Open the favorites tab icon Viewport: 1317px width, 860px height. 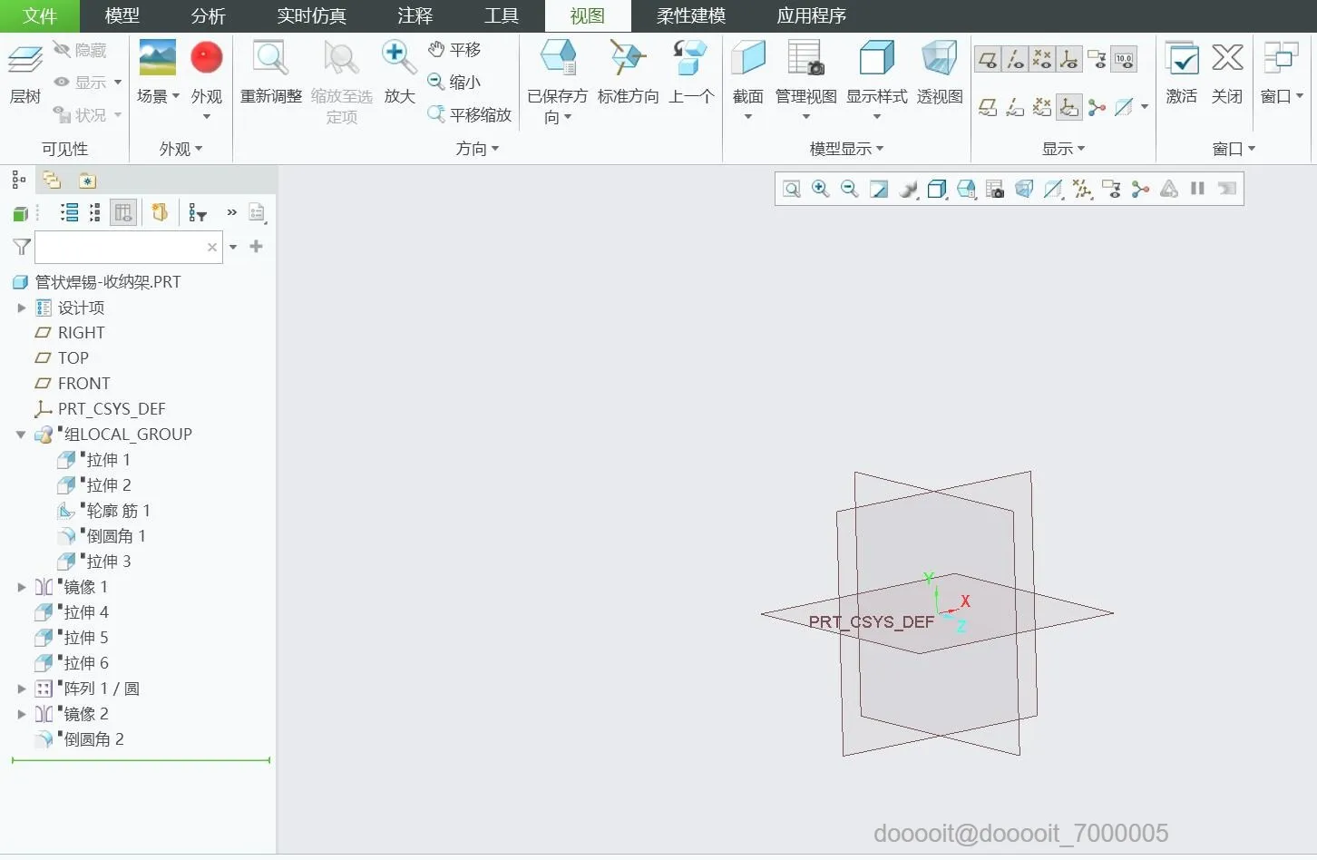[87, 180]
